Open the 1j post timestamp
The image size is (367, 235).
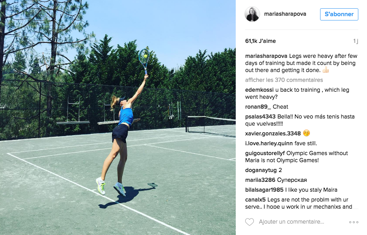(x=356, y=41)
